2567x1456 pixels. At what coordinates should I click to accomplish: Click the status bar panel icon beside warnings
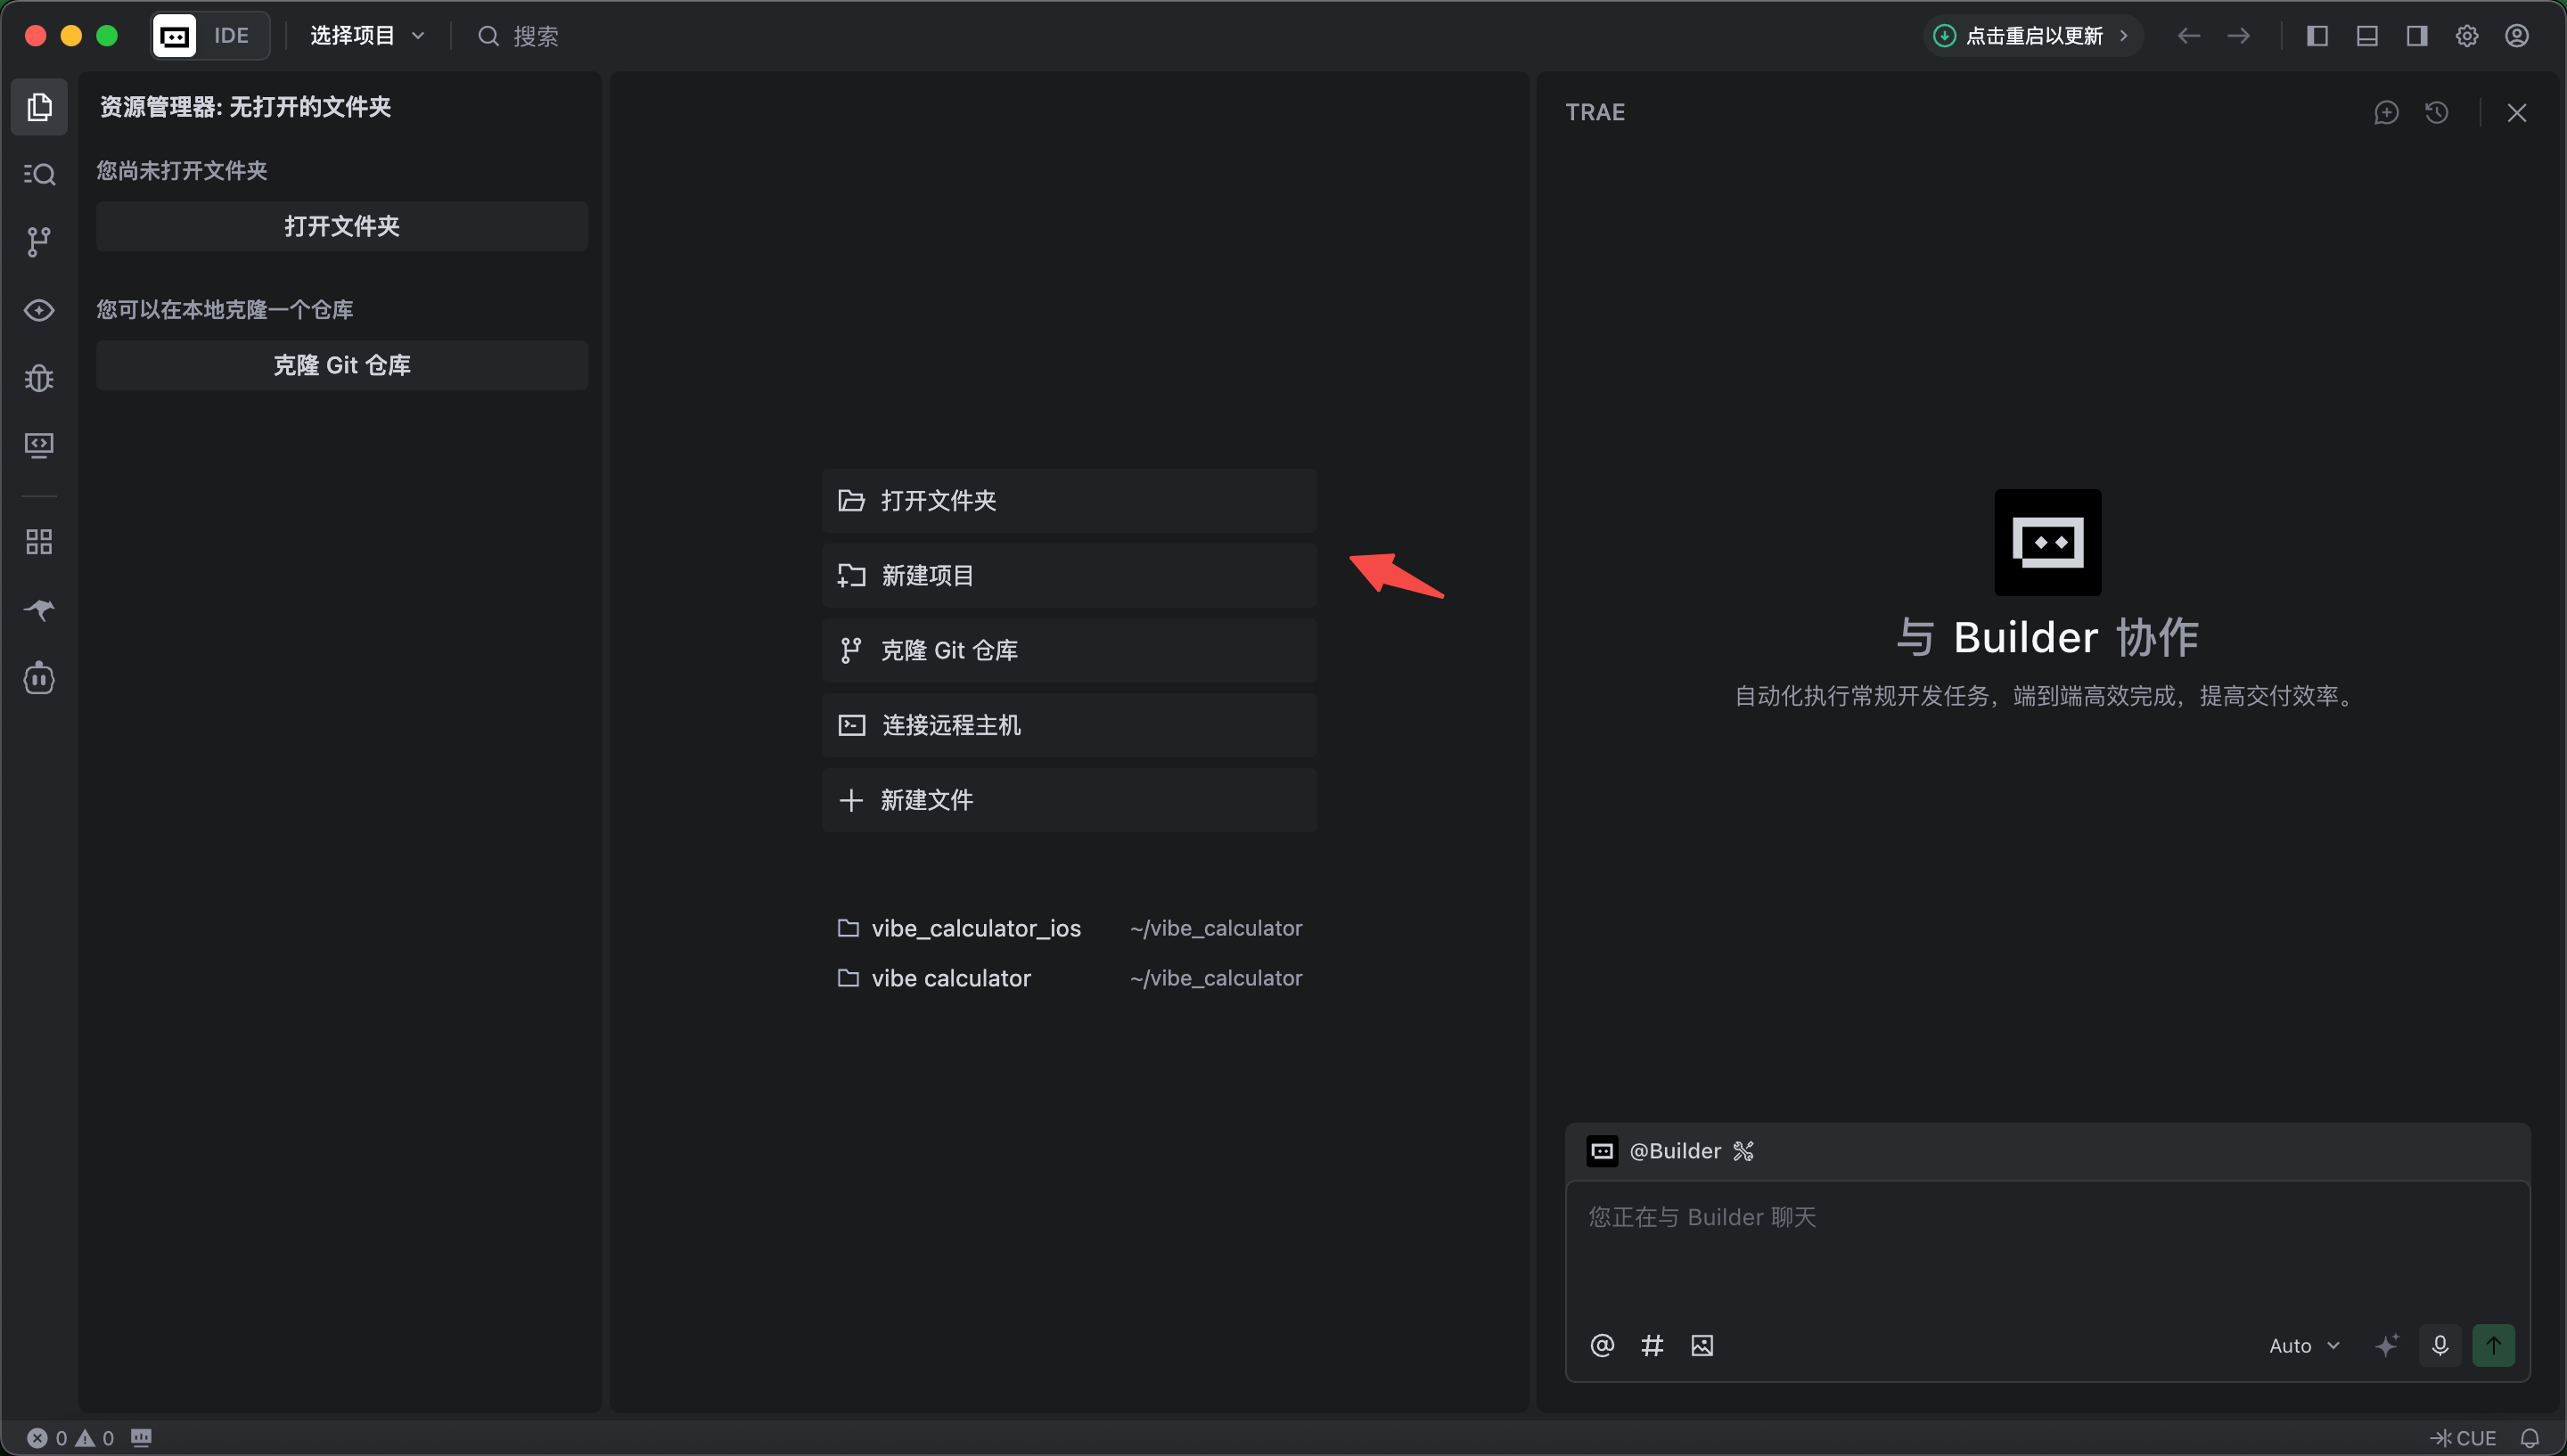[141, 1438]
